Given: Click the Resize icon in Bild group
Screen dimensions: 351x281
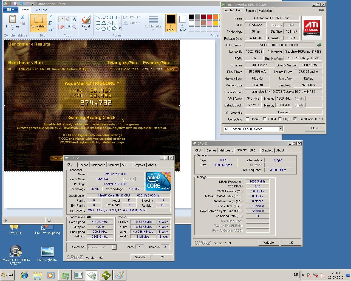Looking at the screenshot, I should click(x=50, y=23).
